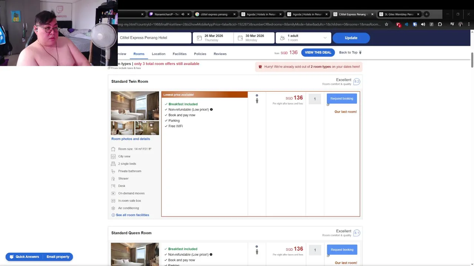Viewport: 474px width, 266px height.
Task: Open the Quick Answers chat button
Action: pos(24,257)
